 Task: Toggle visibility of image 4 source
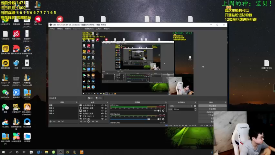pos(102,111)
